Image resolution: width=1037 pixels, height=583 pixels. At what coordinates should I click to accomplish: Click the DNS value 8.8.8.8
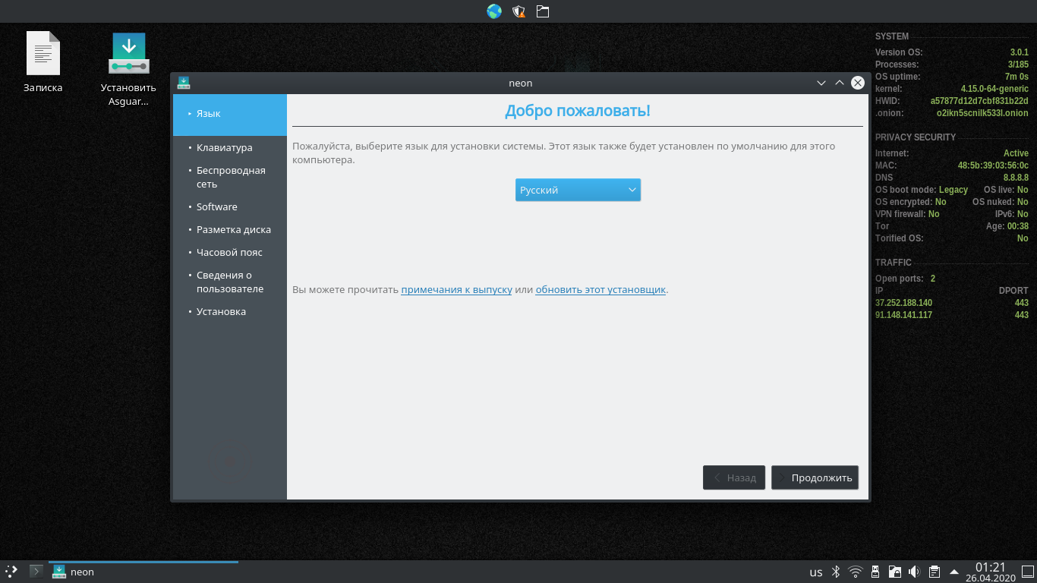point(1016,178)
